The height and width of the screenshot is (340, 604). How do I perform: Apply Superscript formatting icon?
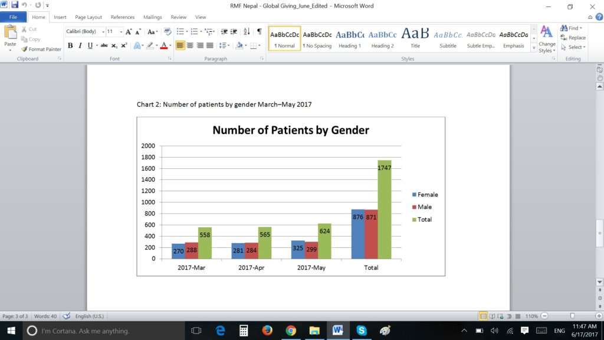pos(124,45)
